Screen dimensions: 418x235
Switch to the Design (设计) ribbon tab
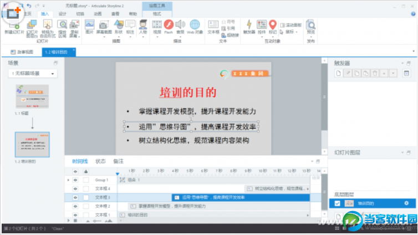tap(63, 14)
